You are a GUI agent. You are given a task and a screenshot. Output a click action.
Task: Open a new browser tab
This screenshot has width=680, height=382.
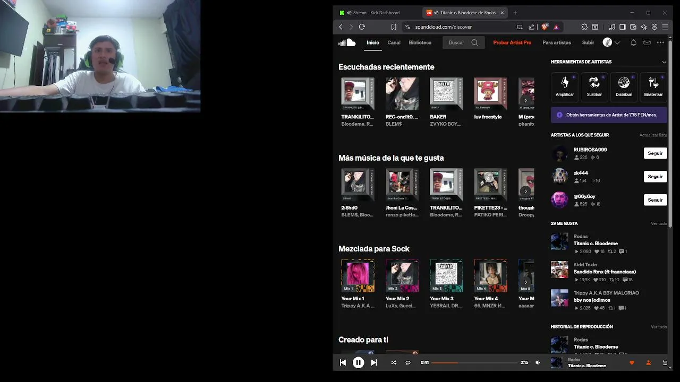click(515, 13)
